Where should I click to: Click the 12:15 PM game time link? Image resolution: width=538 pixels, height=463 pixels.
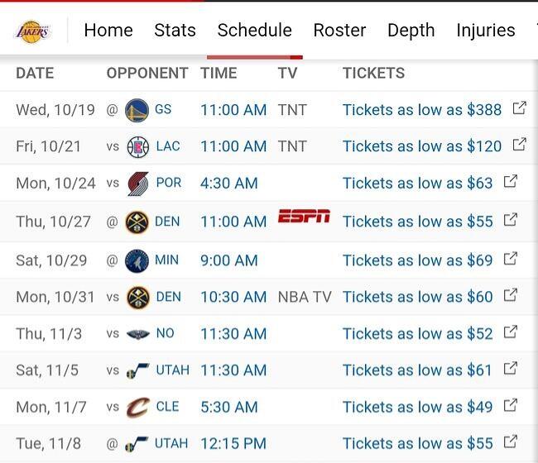(233, 443)
